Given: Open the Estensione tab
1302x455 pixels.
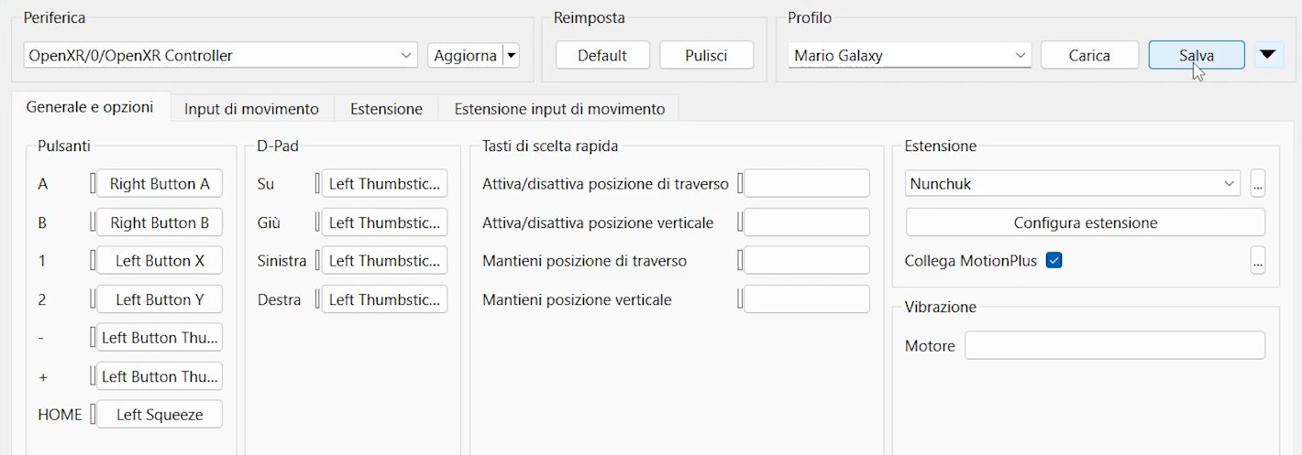Looking at the screenshot, I should click(x=386, y=109).
